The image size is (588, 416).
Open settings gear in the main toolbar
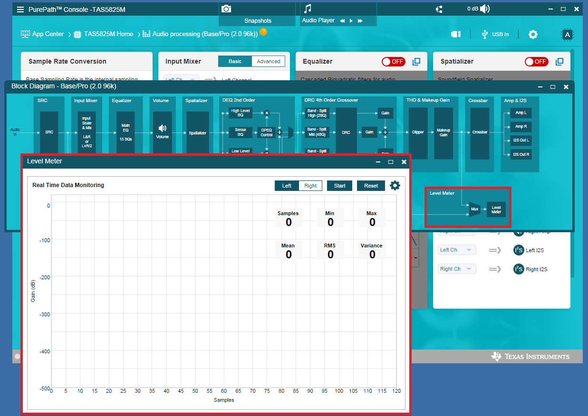click(x=533, y=34)
